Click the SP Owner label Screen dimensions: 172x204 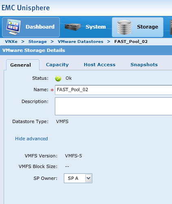pos(46,178)
